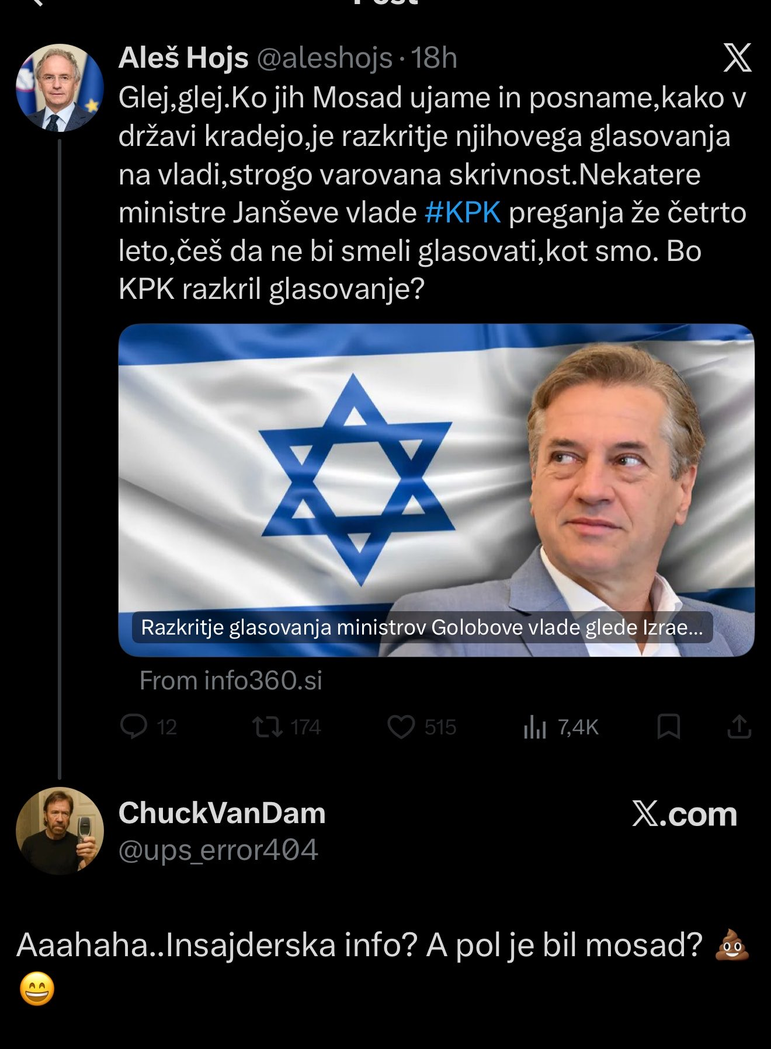771x1049 pixels.
Task: Click the X logo on post
Action: point(737,58)
